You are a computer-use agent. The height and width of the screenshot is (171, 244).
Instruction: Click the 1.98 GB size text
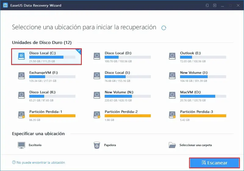[109, 120]
